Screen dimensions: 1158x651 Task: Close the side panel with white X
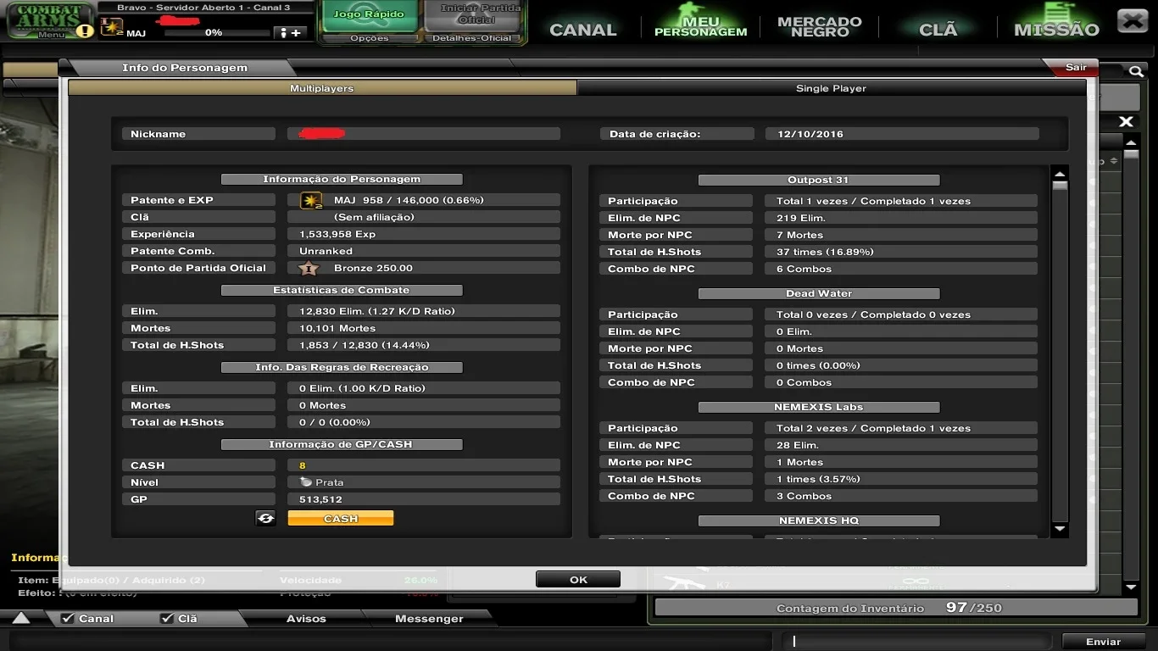tap(1126, 122)
